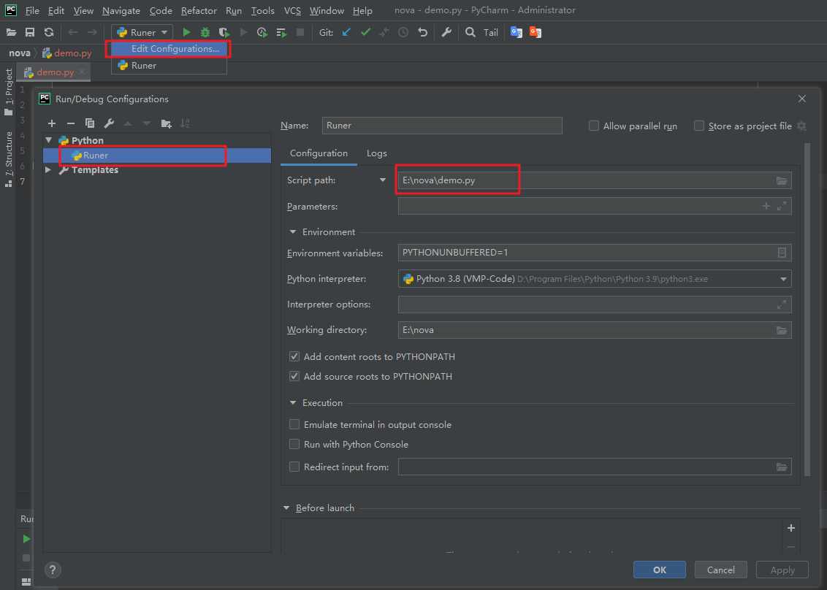
Task: Toggle Store as project file checkbox
Action: tap(699, 126)
